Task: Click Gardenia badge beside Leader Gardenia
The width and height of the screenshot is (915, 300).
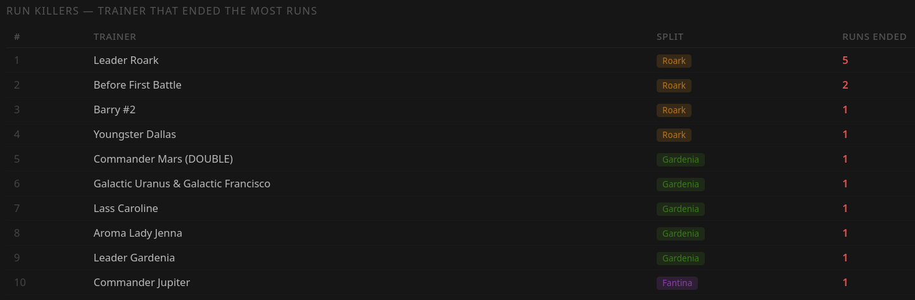Action: tap(681, 258)
